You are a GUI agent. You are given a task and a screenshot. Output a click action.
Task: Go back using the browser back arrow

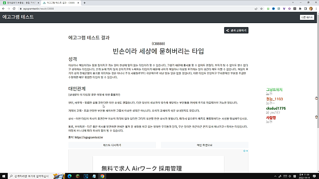pyautogui.click(x=4, y=8)
